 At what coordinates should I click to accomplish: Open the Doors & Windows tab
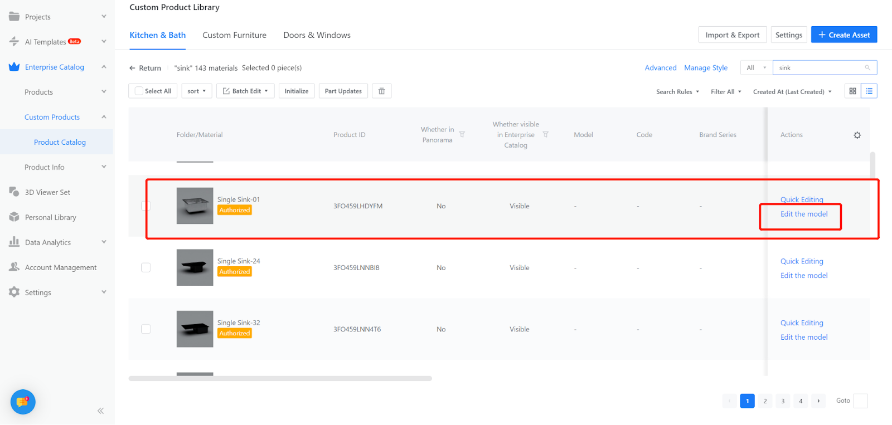(317, 35)
